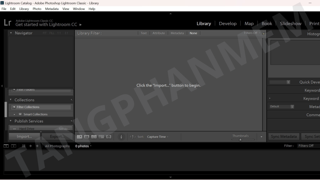Go back with the filmstrip left arrow
The width and height of the screenshot is (320, 180).
(31, 146)
